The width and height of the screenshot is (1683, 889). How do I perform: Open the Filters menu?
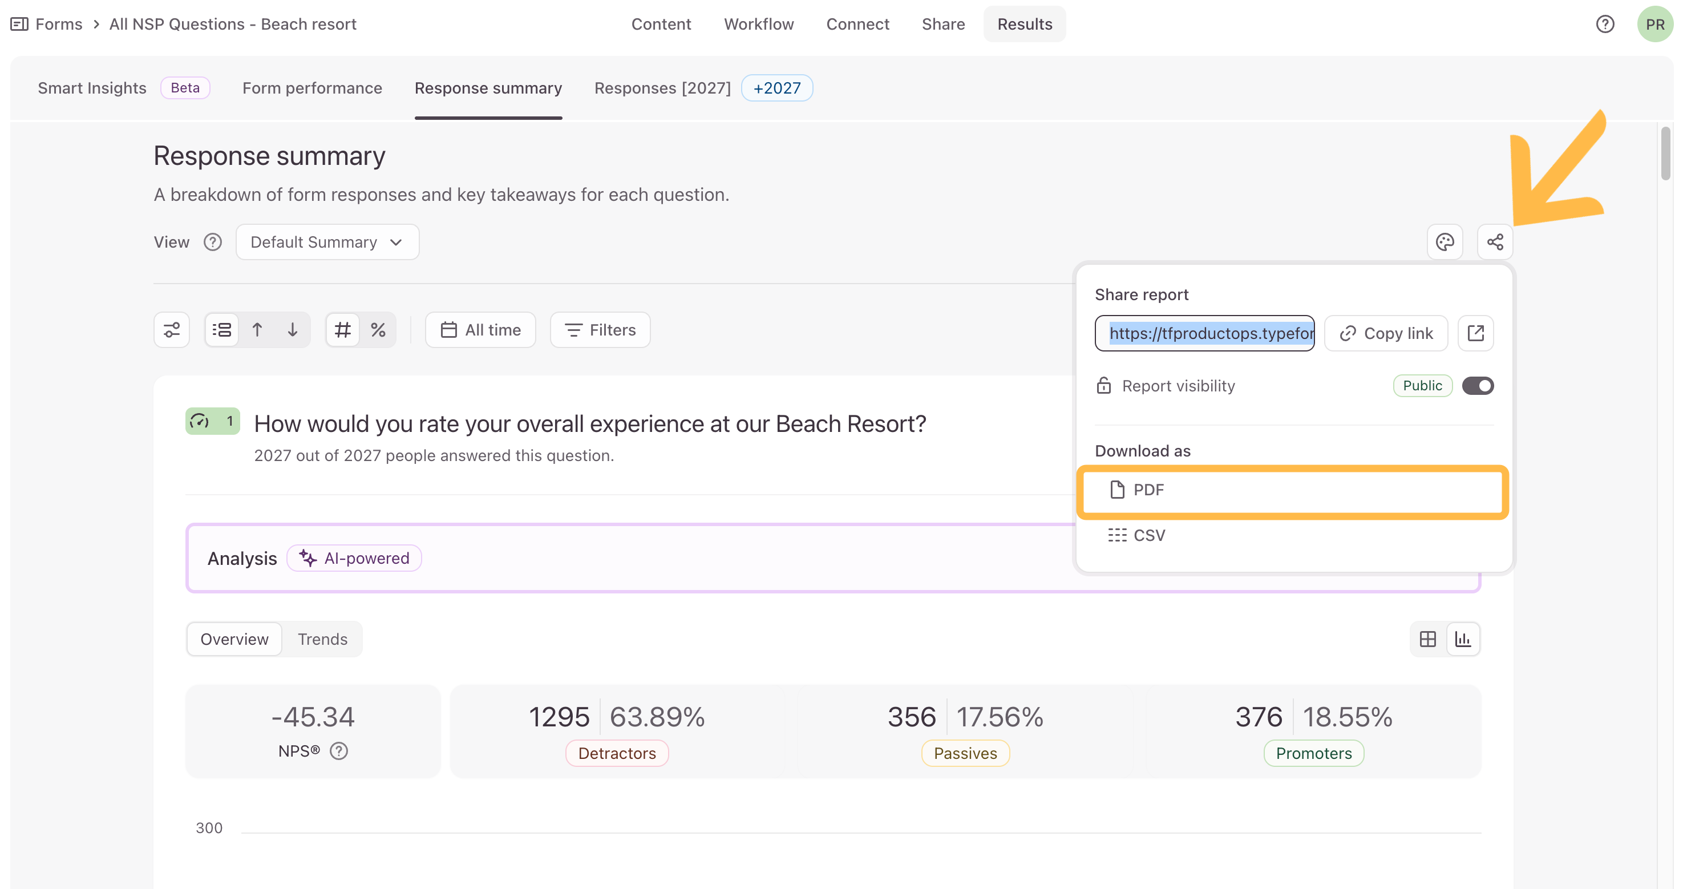[x=600, y=330]
